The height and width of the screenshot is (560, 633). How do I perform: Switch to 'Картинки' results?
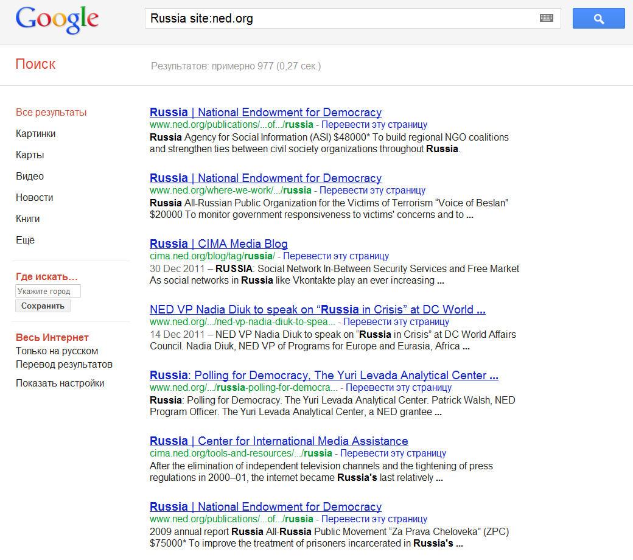coord(35,134)
